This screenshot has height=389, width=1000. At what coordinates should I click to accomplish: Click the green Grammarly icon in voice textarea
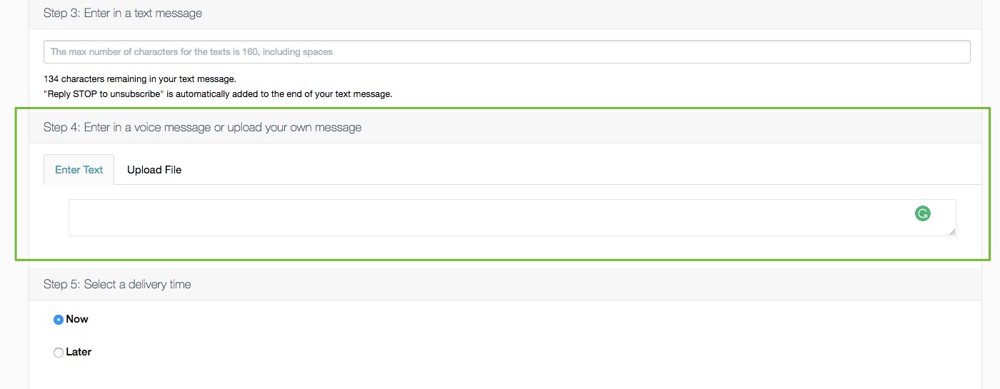pyautogui.click(x=923, y=213)
